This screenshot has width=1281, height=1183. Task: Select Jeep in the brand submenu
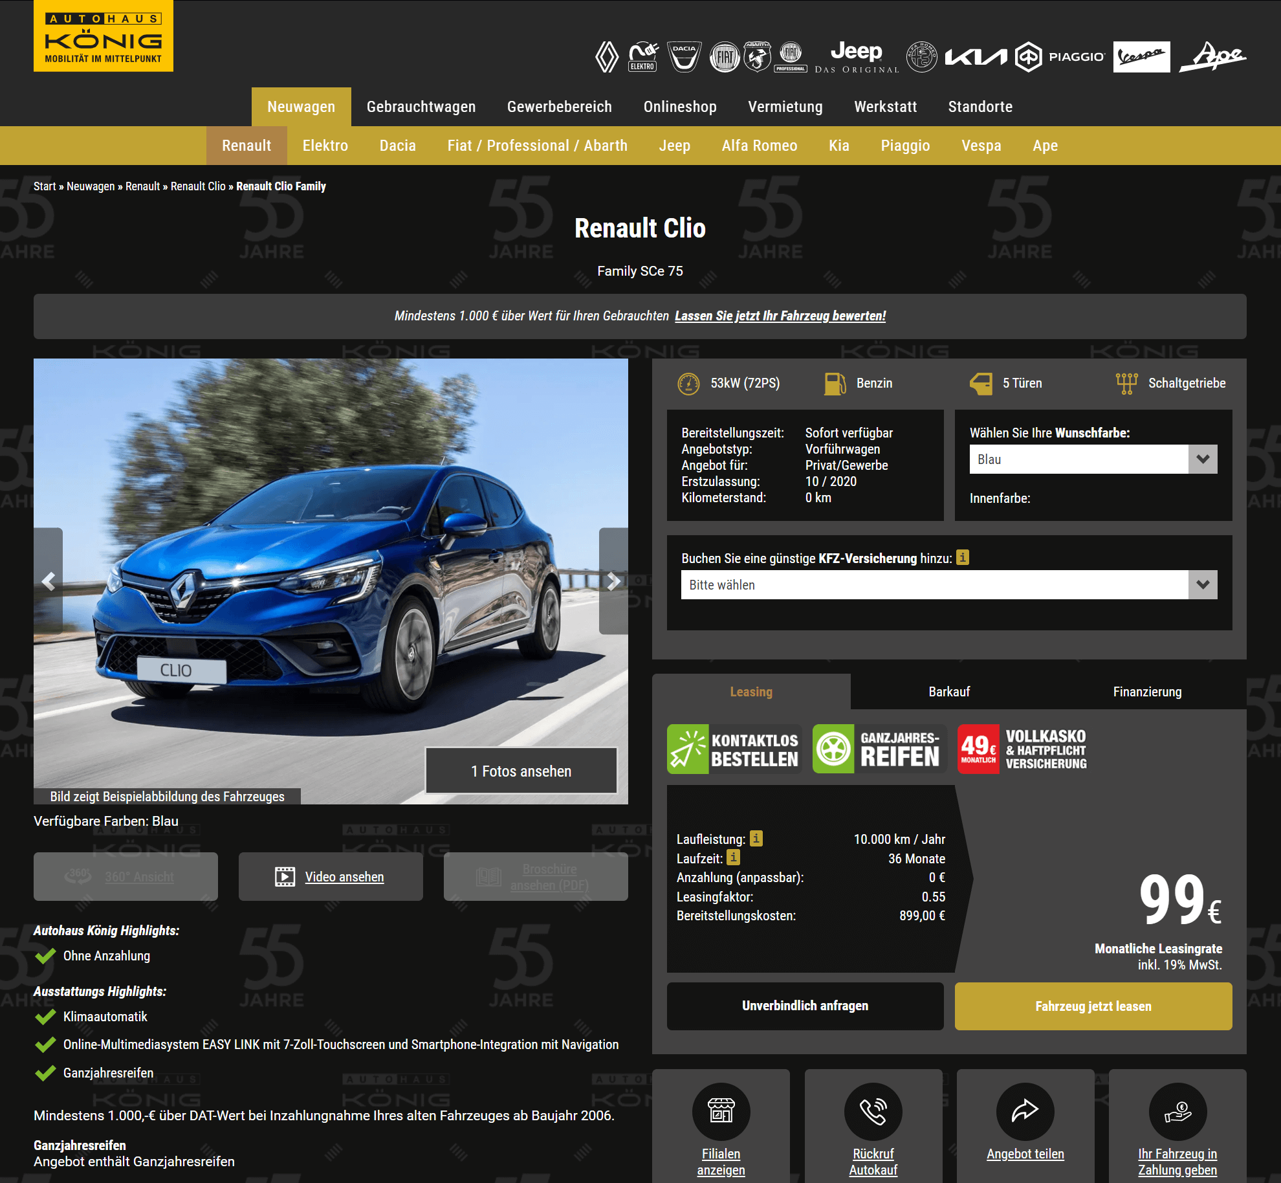(x=675, y=146)
